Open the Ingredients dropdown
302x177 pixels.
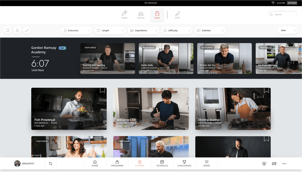(143, 31)
